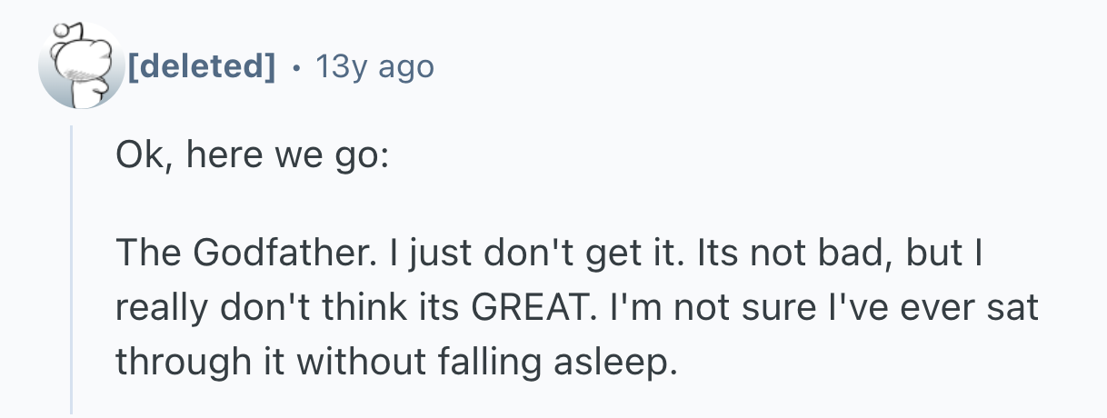Open the 13y ago timestamp permalink
Screen dimensions: 1107x418
tap(374, 65)
